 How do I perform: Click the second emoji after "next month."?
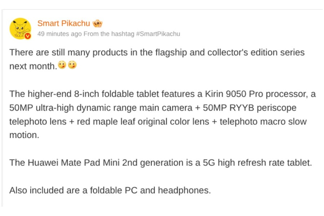pos(72,65)
